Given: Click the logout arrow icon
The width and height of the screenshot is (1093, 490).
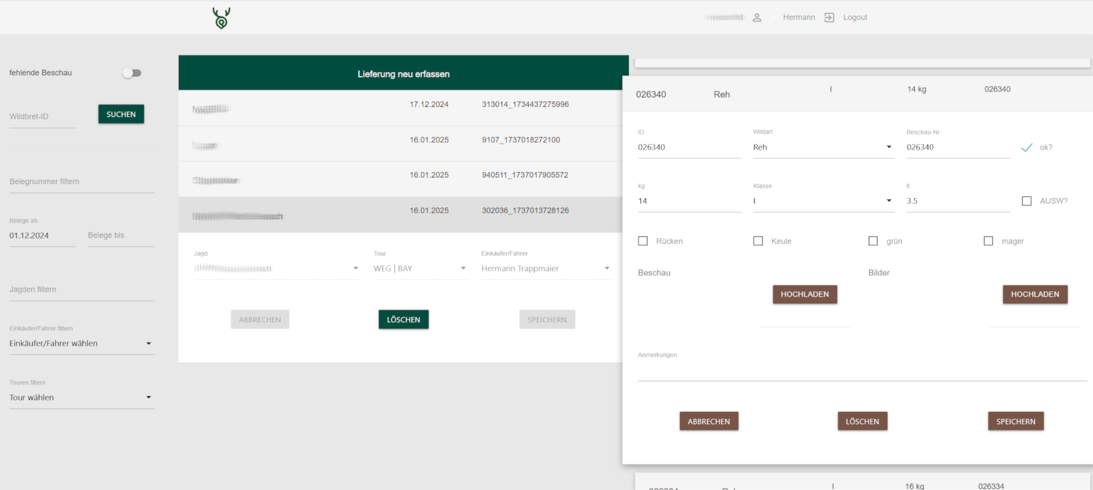Looking at the screenshot, I should coord(829,18).
